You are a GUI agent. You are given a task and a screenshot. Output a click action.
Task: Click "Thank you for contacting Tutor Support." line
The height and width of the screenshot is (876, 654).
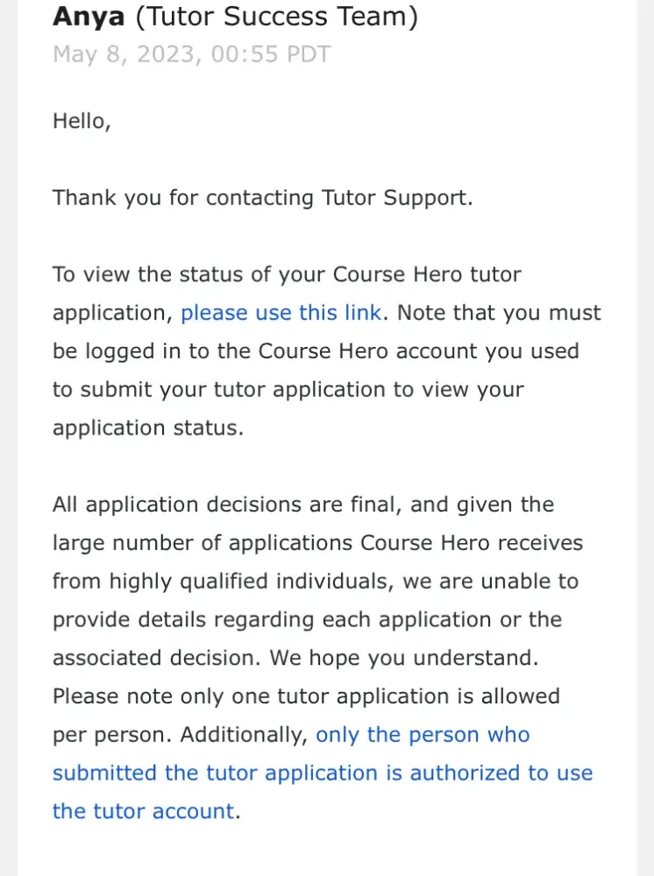[262, 197]
